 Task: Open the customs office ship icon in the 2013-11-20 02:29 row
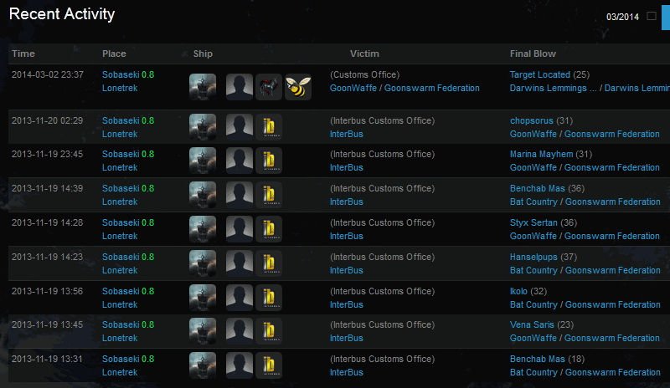203,127
